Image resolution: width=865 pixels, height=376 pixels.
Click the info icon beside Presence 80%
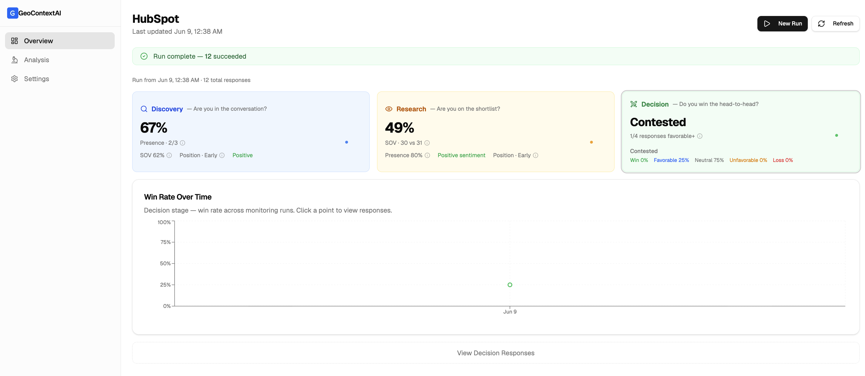[427, 155]
